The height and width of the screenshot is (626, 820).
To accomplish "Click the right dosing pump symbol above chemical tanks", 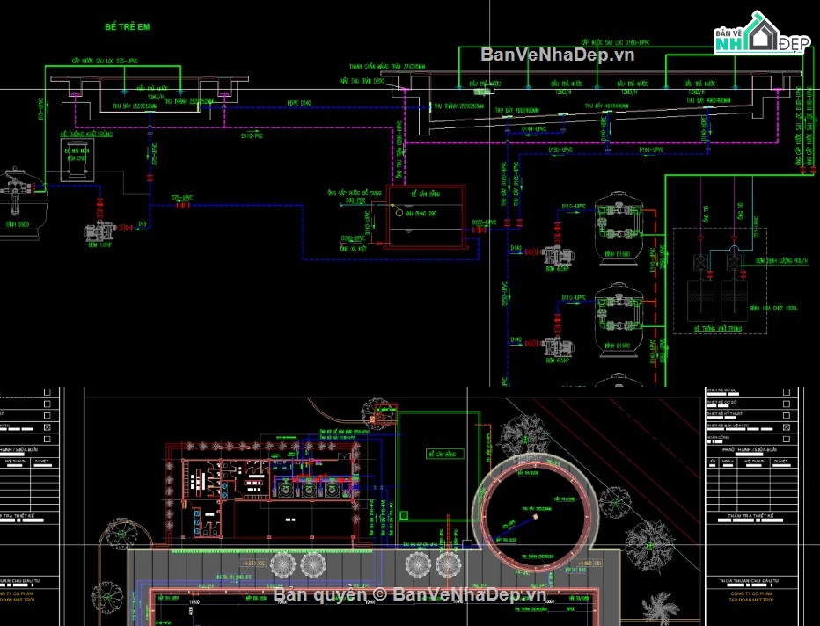I will [734, 262].
